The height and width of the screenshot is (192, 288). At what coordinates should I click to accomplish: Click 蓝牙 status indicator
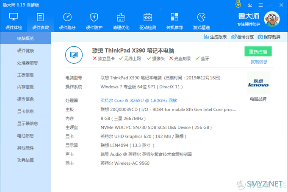point(202,59)
